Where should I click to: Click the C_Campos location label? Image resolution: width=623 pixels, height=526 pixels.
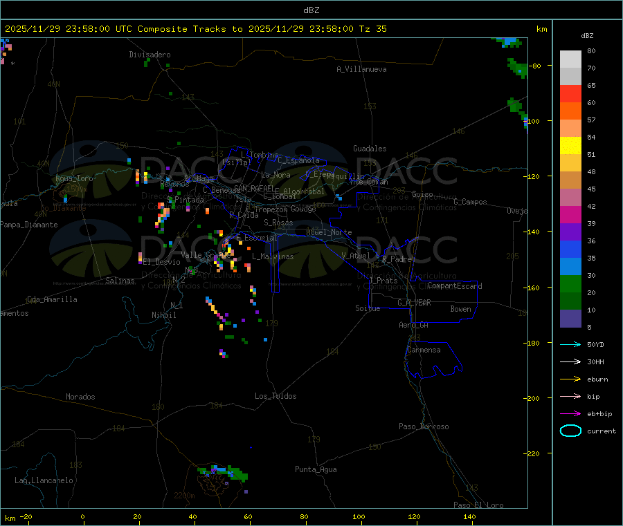pyautogui.click(x=470, y=202)
